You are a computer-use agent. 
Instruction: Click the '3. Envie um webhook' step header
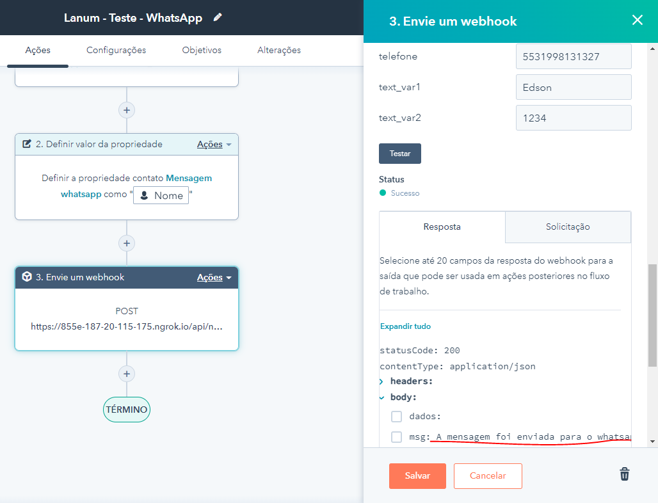[127, 277]
